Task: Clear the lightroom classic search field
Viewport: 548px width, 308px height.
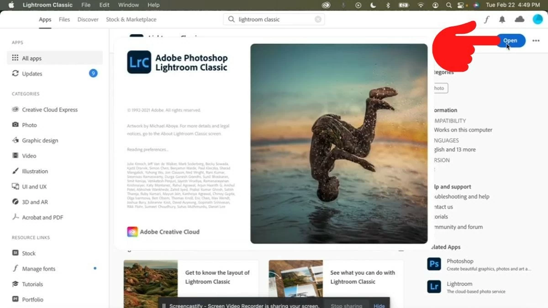Action: click(318, 19)
